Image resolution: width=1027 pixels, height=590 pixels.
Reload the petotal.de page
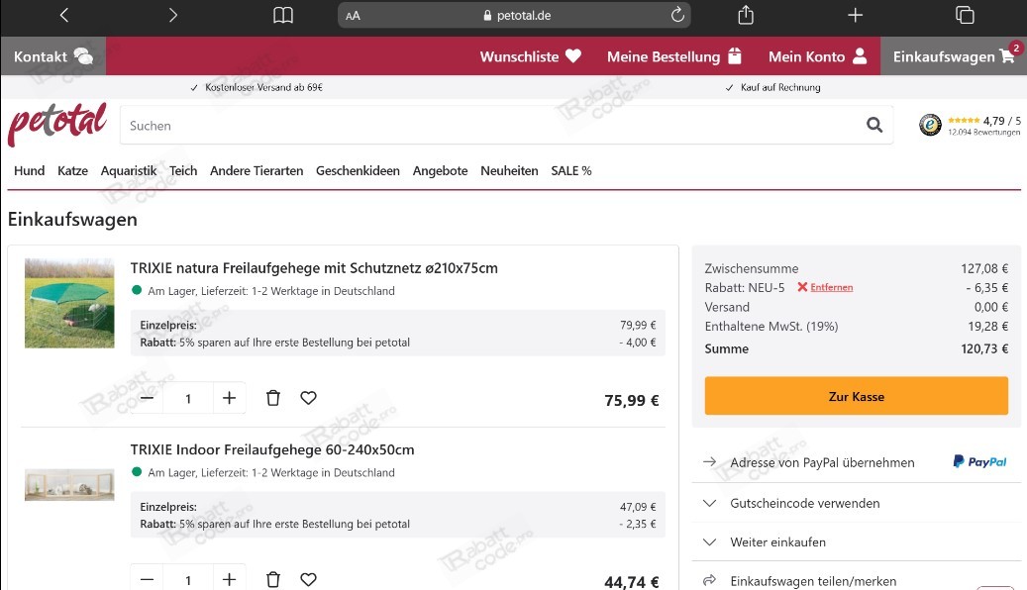pyautogui.click(x=677, y=15)
